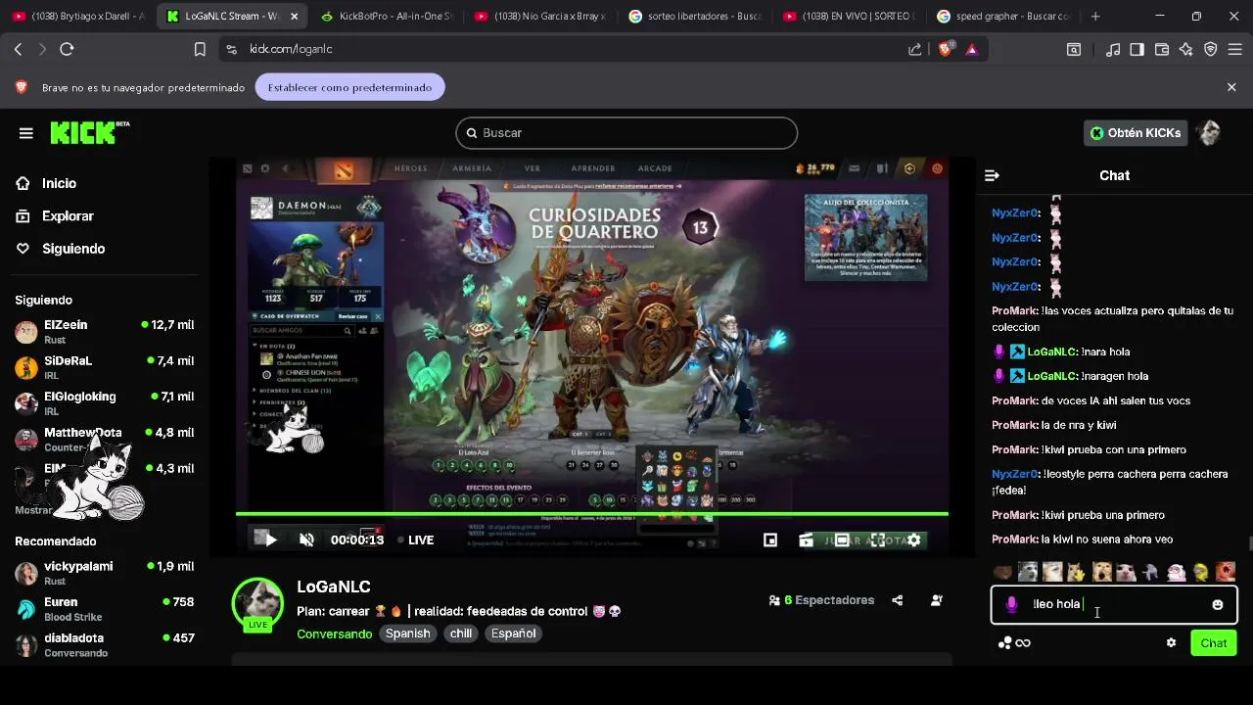Share the stream via share icon
The height and width of the screenshot is (705, 1253).
pyautogui.click(x=898, y=600)
